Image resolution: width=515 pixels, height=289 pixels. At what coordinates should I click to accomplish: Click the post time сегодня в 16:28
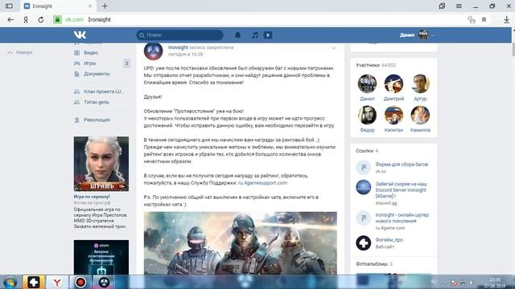click(186, 55)
